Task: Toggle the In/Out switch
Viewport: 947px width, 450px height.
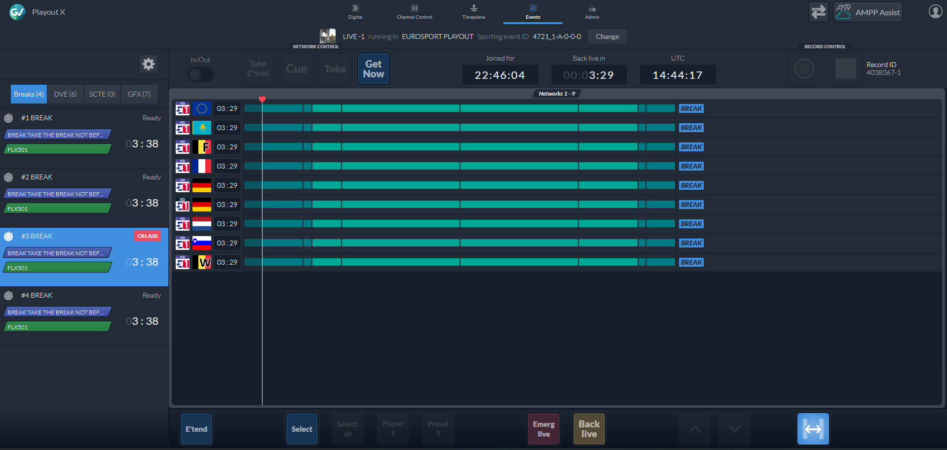Action: tap(200, 74)
